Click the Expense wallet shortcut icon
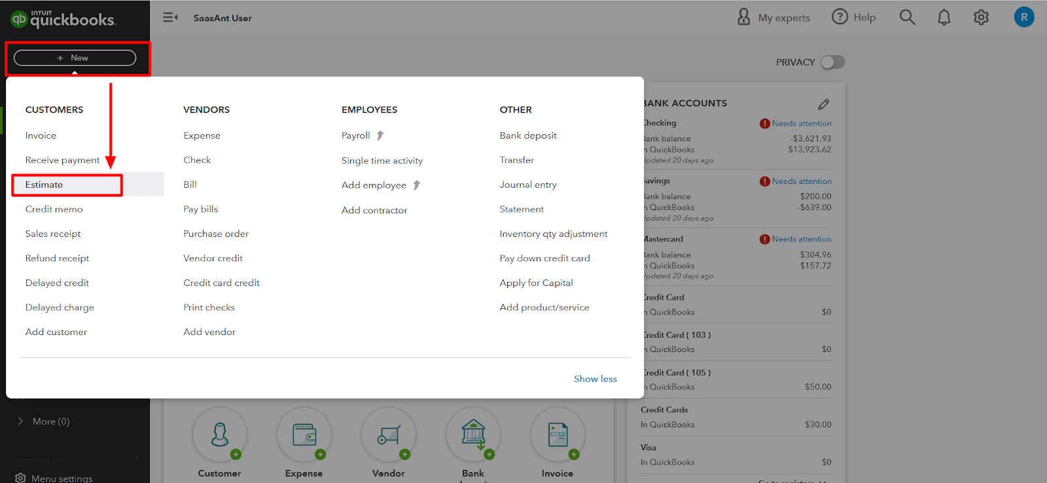Viewport: 1047px width, 483px height. pyautogui.click(x=304, y=435)
